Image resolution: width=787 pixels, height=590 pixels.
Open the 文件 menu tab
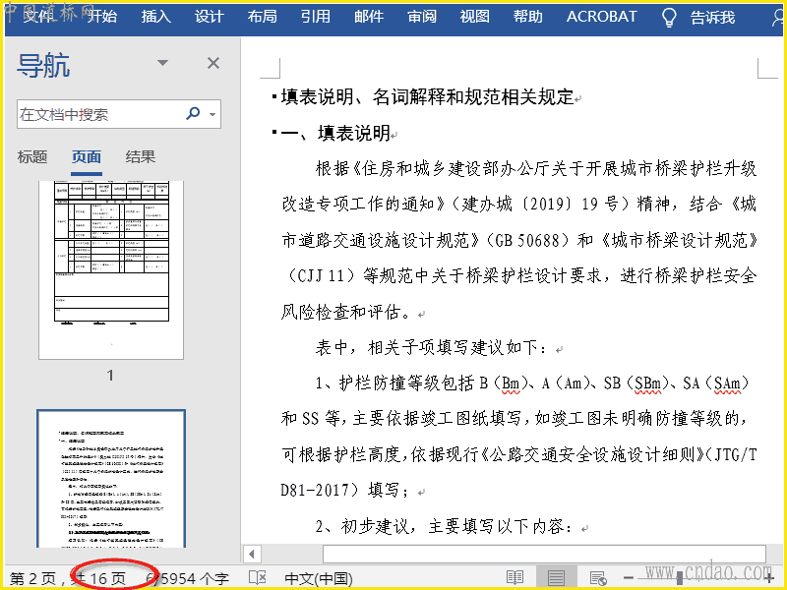[x=37, y=16]
